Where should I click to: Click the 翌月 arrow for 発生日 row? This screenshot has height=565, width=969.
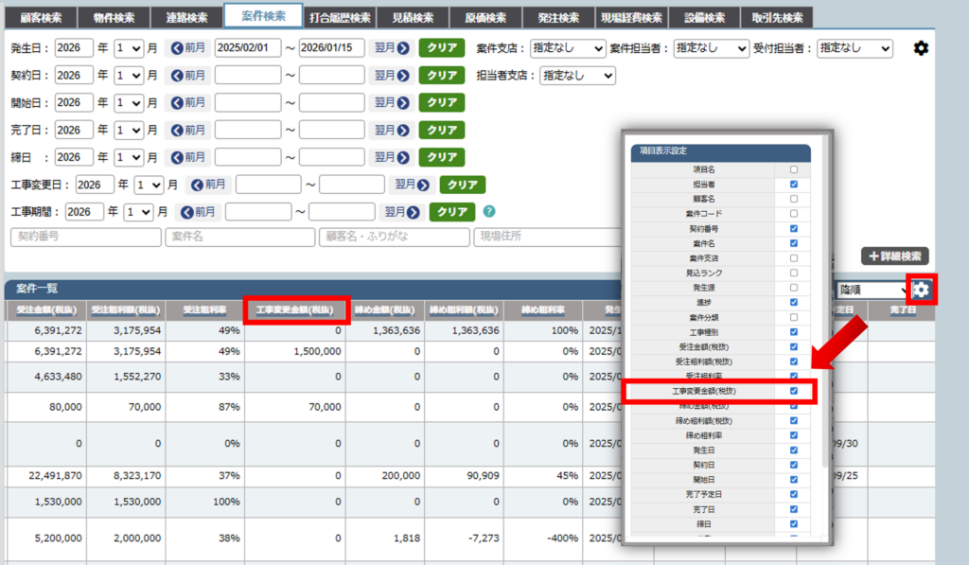pyautogui.click(x=391, y=48)
